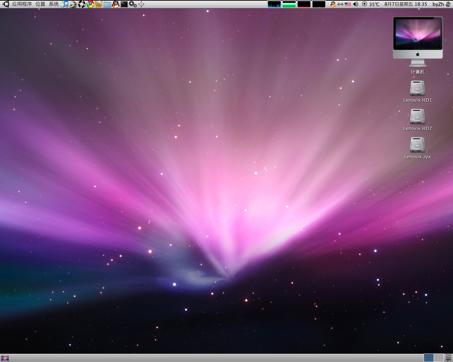Click the power shutdown icon

448,4
